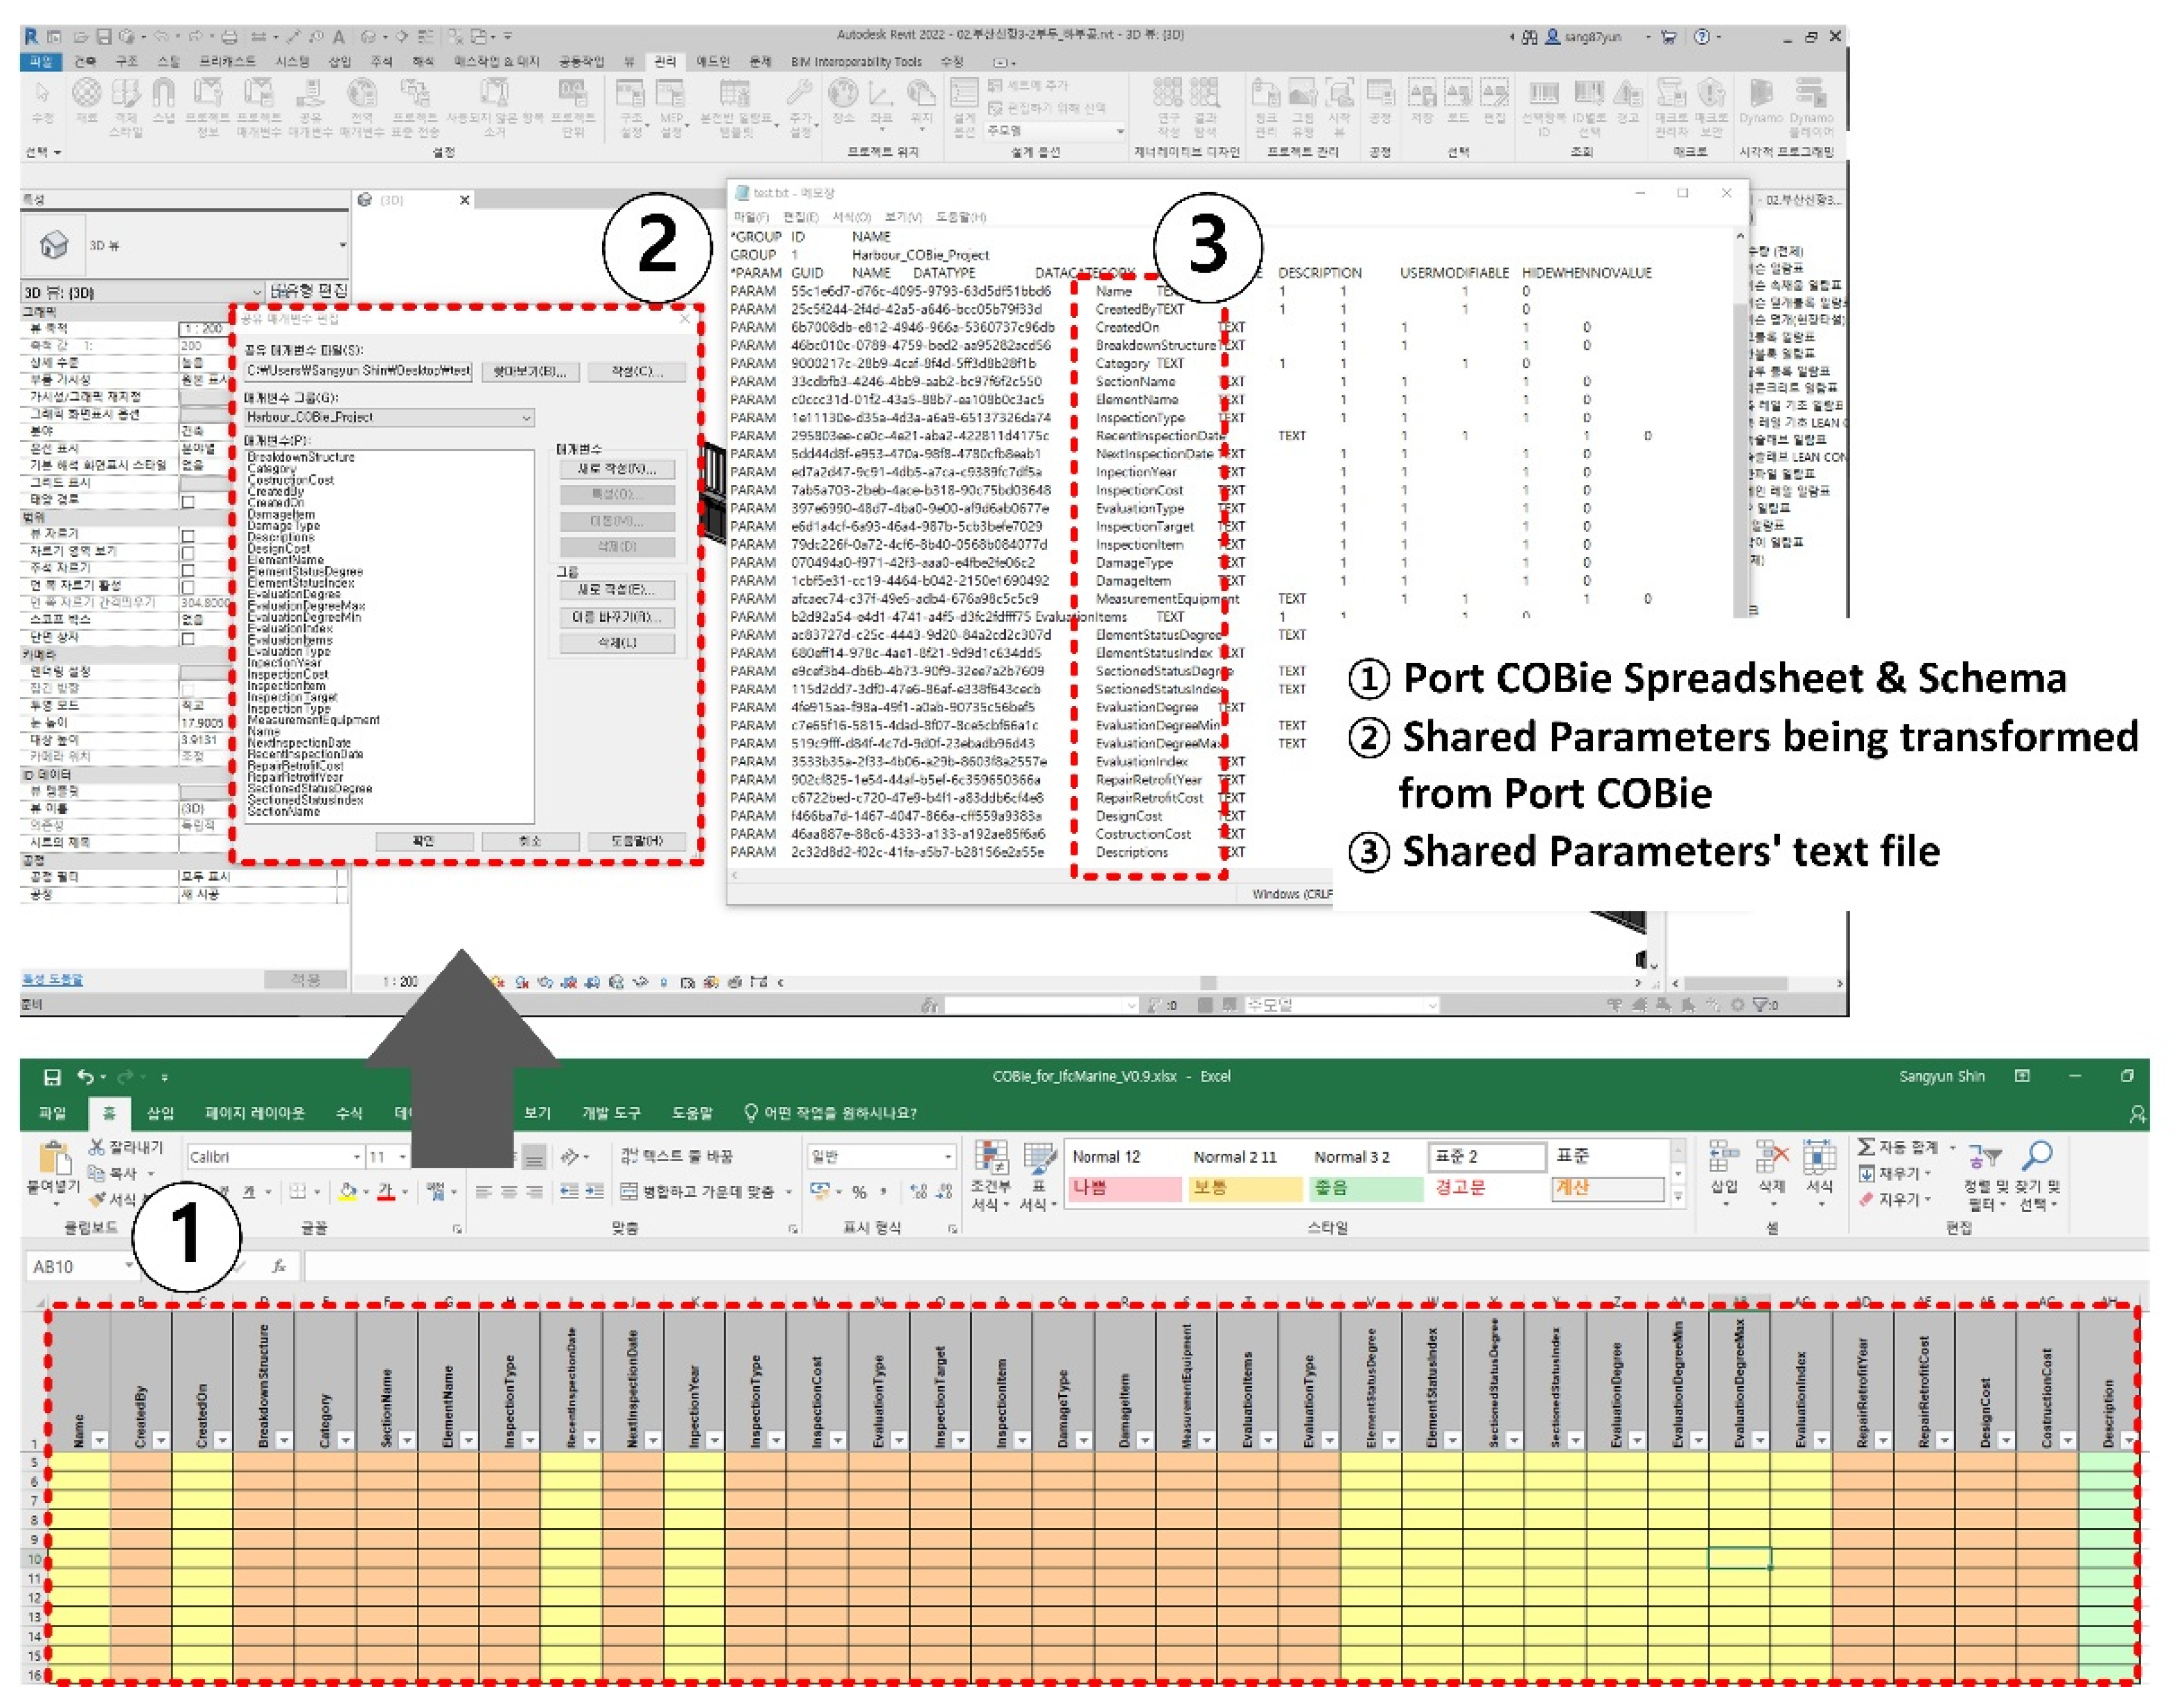Viewport: 2176px width, 1708px height.
Task: Click the Excel undo arrow icon
Action: click(86, 1077)
